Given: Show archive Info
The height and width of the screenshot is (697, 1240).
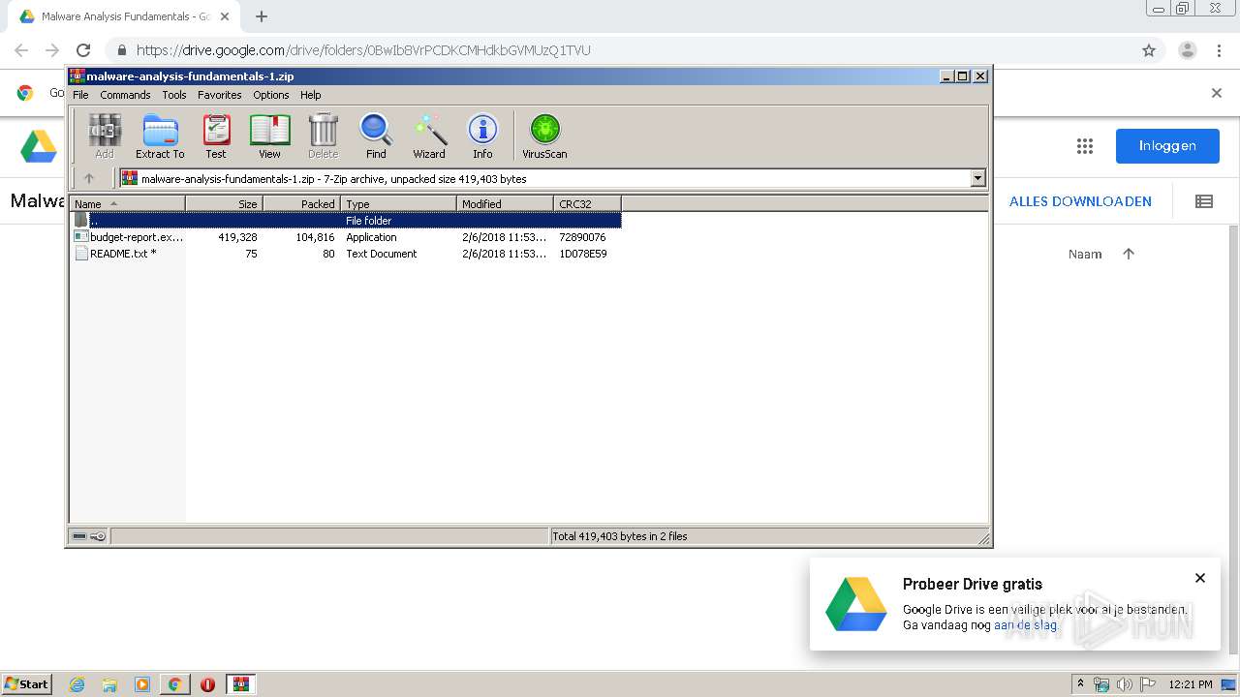Looking at the screenshot, I should [482, 136].
